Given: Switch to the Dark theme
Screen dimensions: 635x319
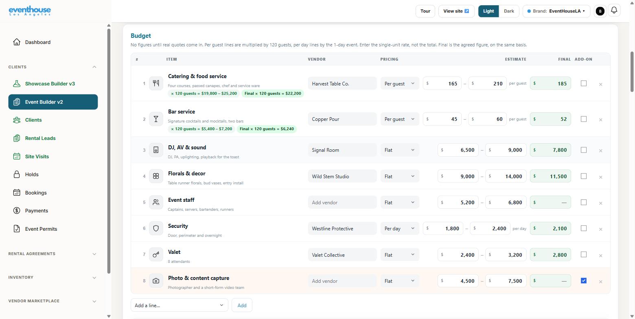Looking at the screenshot, I should pyautogui.click(x=509, y=11).
